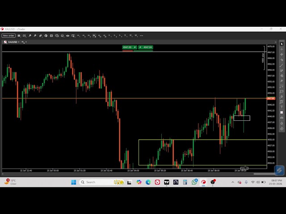The width and height of the screenshot is (286, 214).
Task: Switch to h2 timeframe
Action: click(115, 36)
